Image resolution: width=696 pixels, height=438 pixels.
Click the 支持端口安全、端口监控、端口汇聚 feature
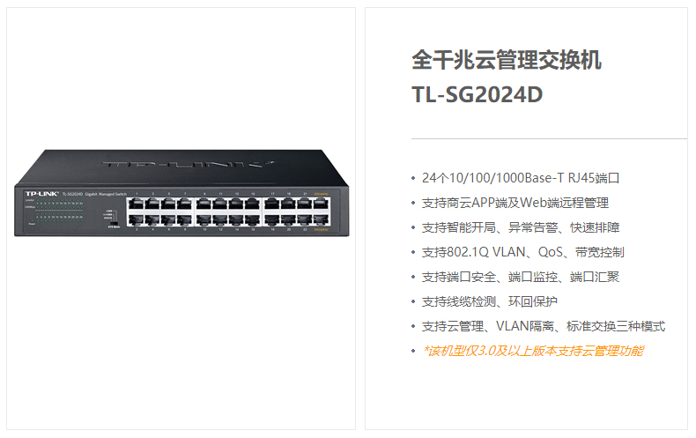(x=520, y=278)
